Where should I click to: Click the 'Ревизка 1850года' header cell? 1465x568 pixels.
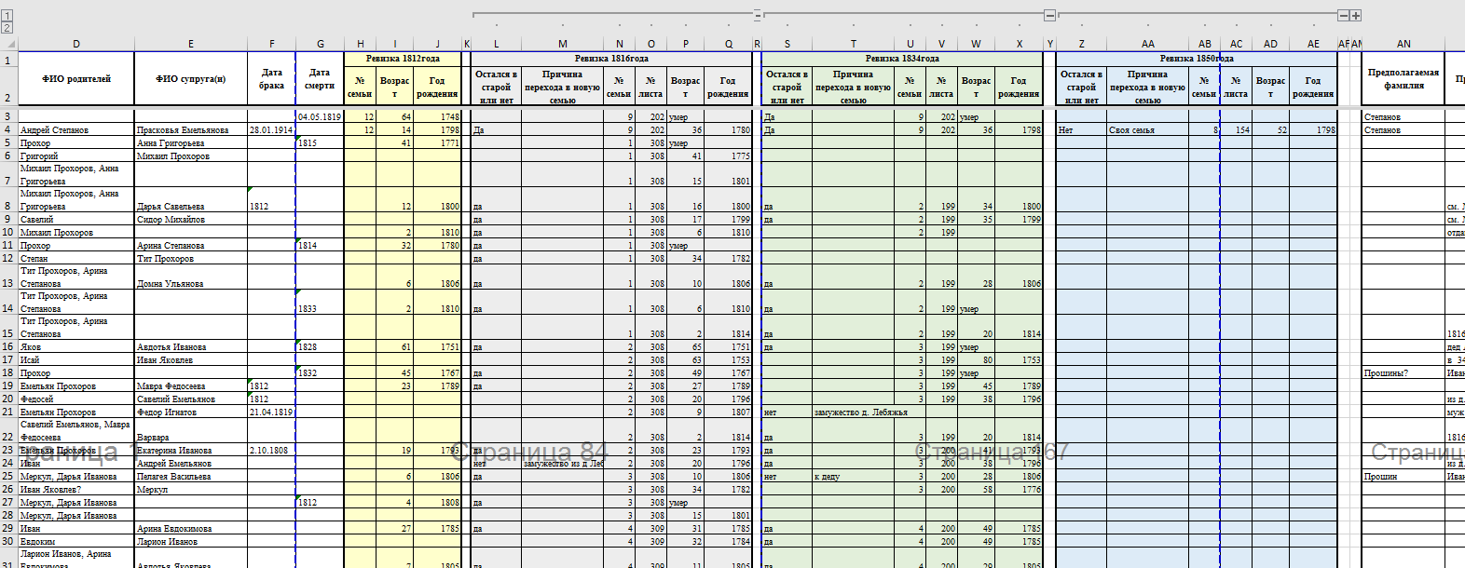tap(1196, 59)
